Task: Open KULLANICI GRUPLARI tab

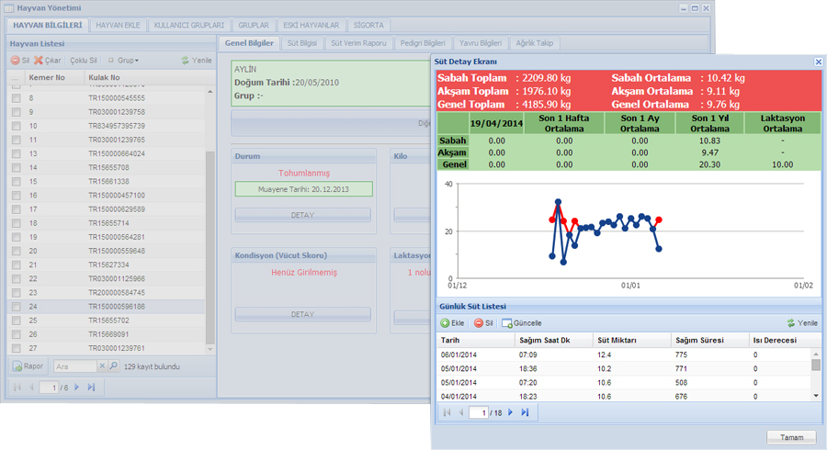Action: tap(188, 26)
